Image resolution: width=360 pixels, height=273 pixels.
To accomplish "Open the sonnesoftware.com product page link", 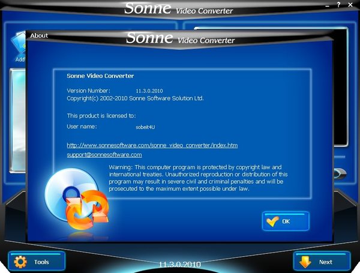I will [152, 145].
